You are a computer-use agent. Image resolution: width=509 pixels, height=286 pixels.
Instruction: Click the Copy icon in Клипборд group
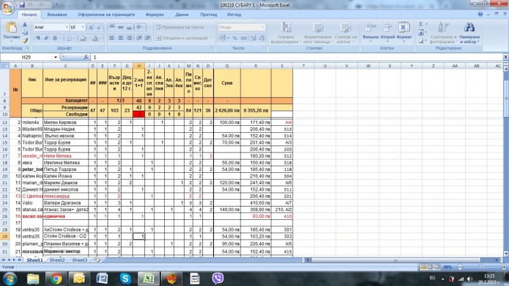(25, 32)
